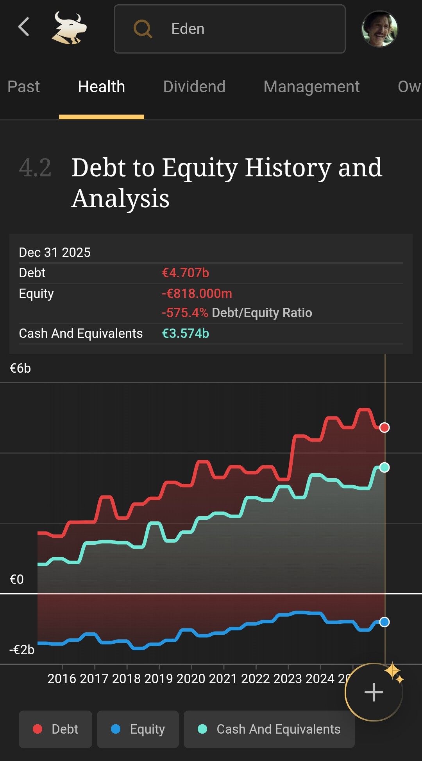This screenshot has height=761, width=422.
Task: Switch to the Dividend tab
Action: click(194, 87)
